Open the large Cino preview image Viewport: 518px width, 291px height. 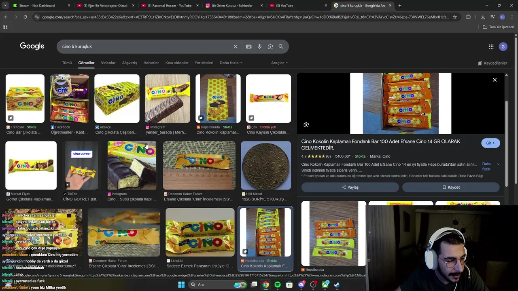click(x=401, y=103)
